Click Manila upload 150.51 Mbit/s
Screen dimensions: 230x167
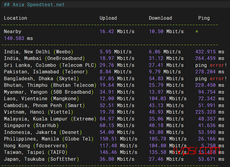pyautogui.click(x=118, y=139)
